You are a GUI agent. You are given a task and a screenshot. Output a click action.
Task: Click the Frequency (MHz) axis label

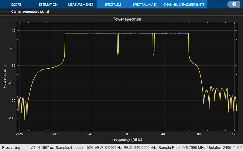point(127,139)
